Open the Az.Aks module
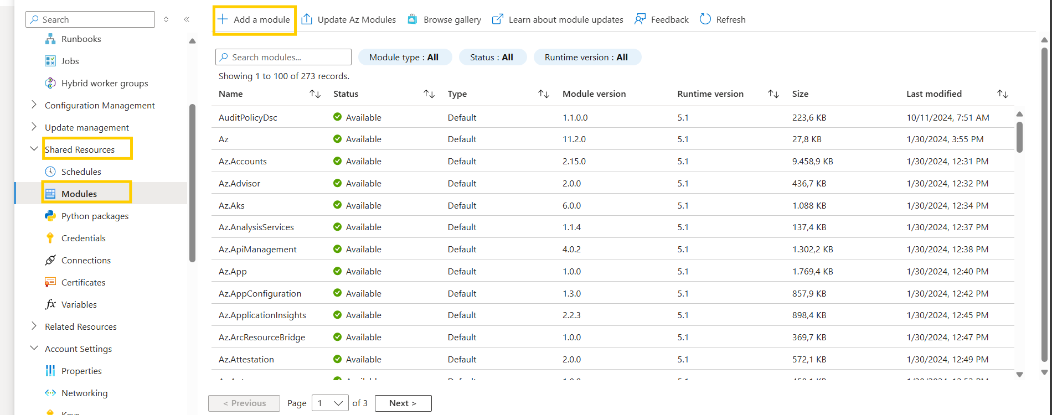 [231, 205]
